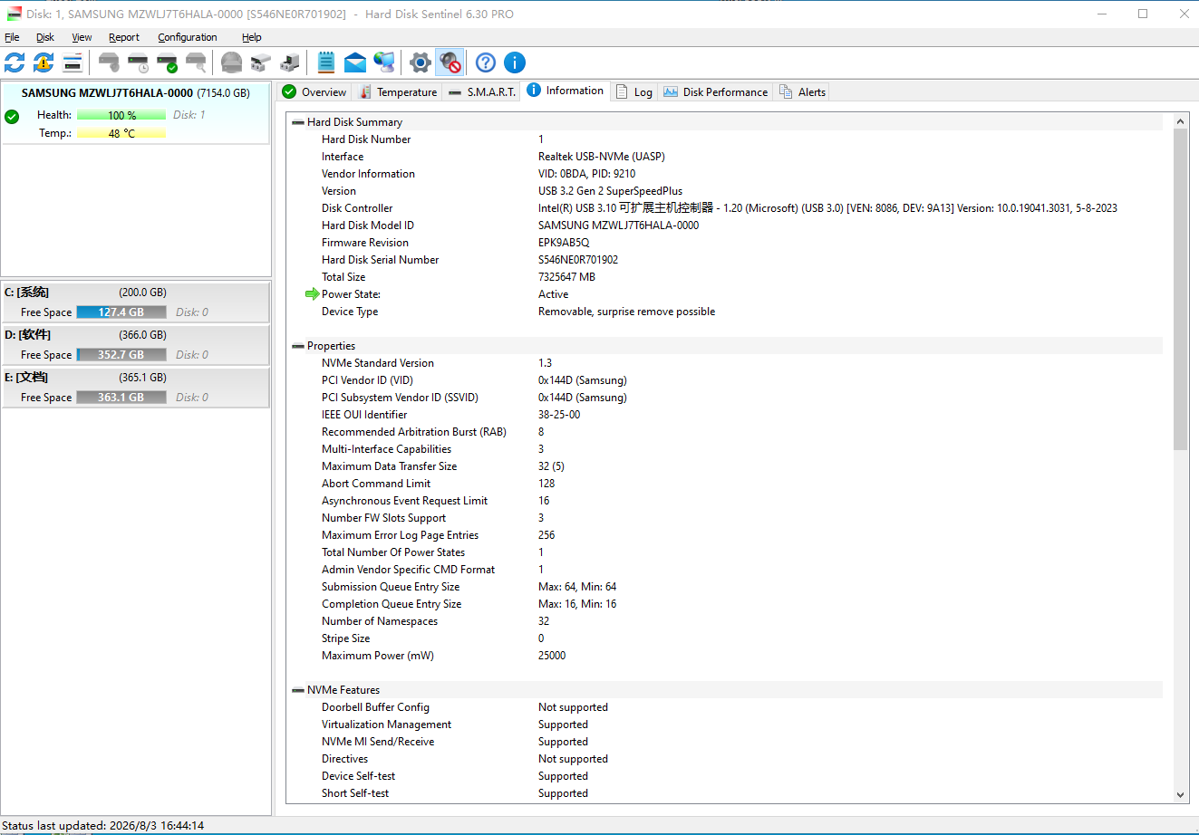
Task: Click the Doorbell Buffer Config row label
Action: [x=375, y=707]
